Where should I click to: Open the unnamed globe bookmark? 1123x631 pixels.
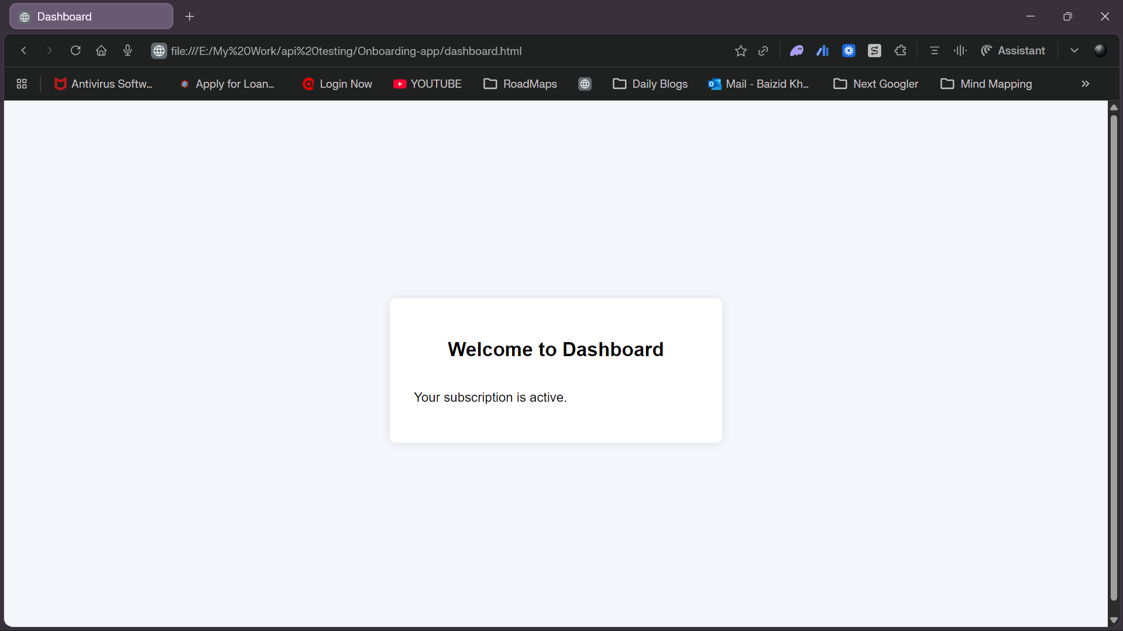click(x=585, y=84)
